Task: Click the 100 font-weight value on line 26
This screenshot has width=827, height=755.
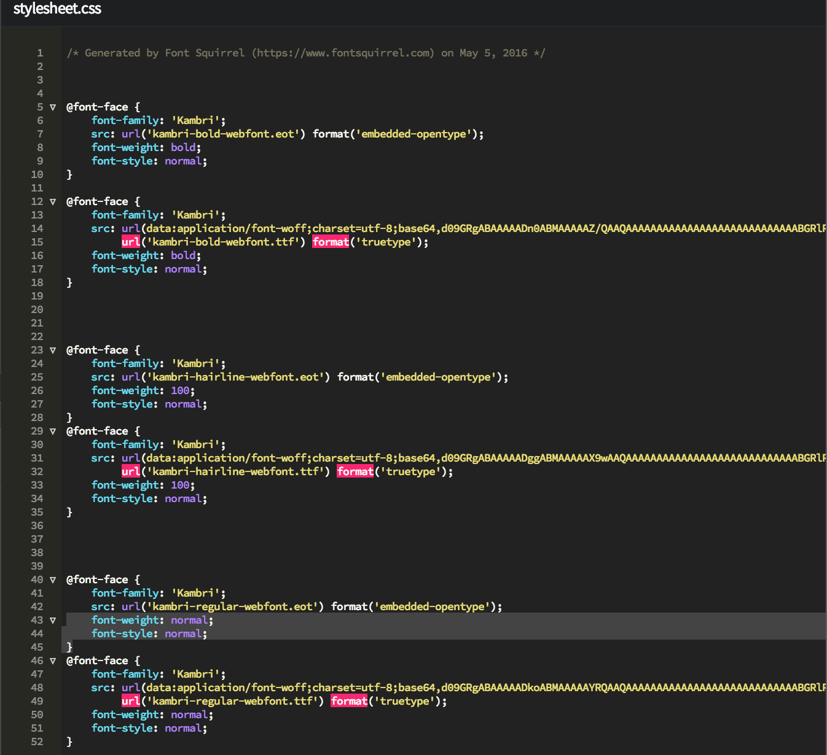Action: pos(179,390)
